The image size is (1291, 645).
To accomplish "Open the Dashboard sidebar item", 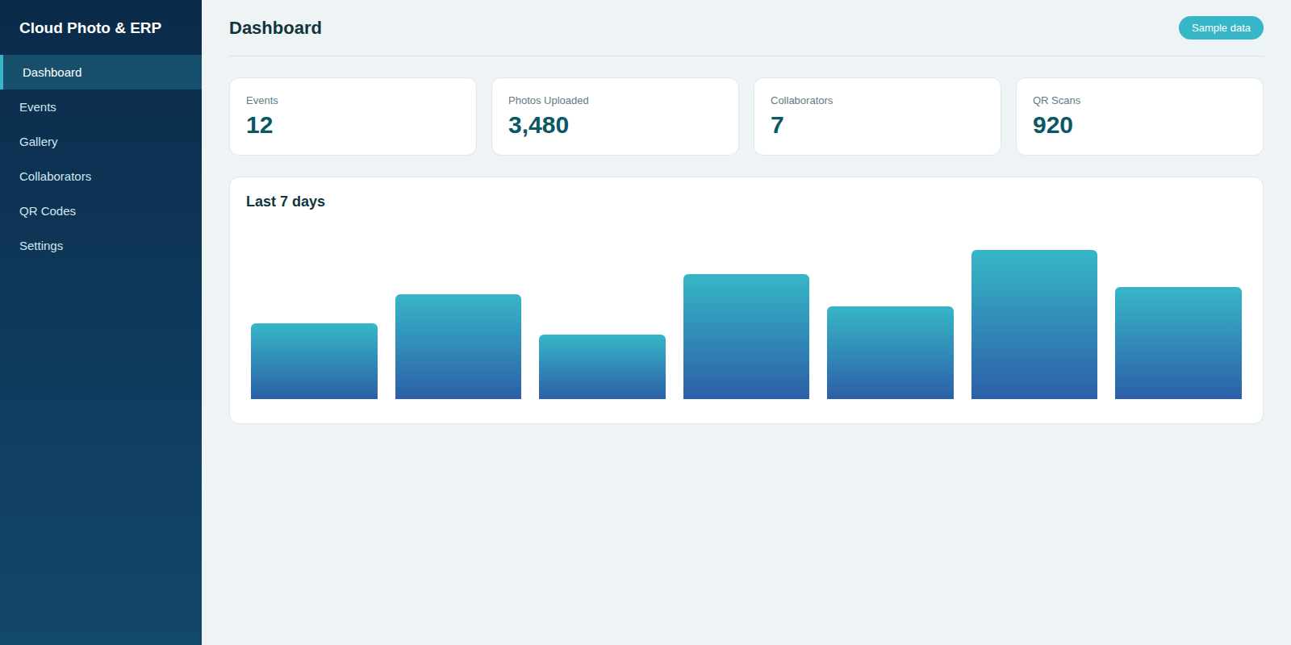I will click(x=101, y=73).
